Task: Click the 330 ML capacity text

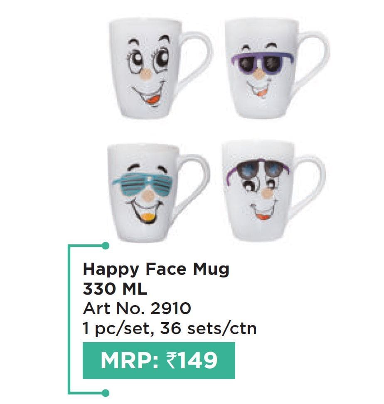Action: [115, 289]
